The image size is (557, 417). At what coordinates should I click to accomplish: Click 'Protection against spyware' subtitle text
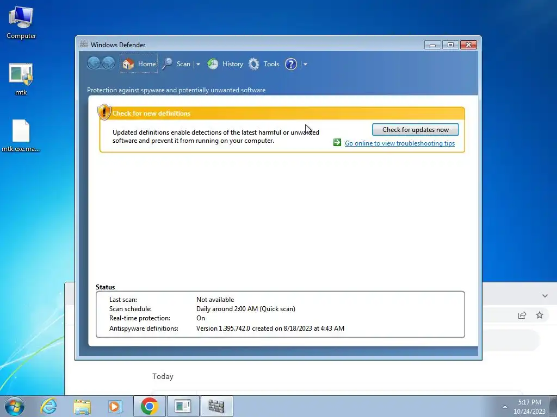point(176,90)
